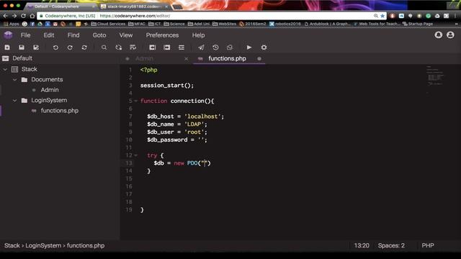Click the browser reload button
The image size is (461, 259).
23,16
